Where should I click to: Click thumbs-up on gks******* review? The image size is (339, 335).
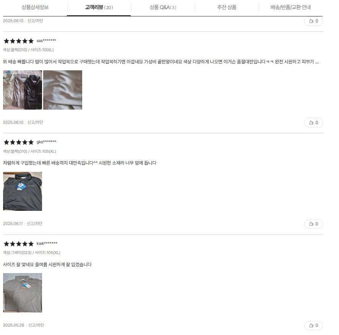(x=313, y=224)
